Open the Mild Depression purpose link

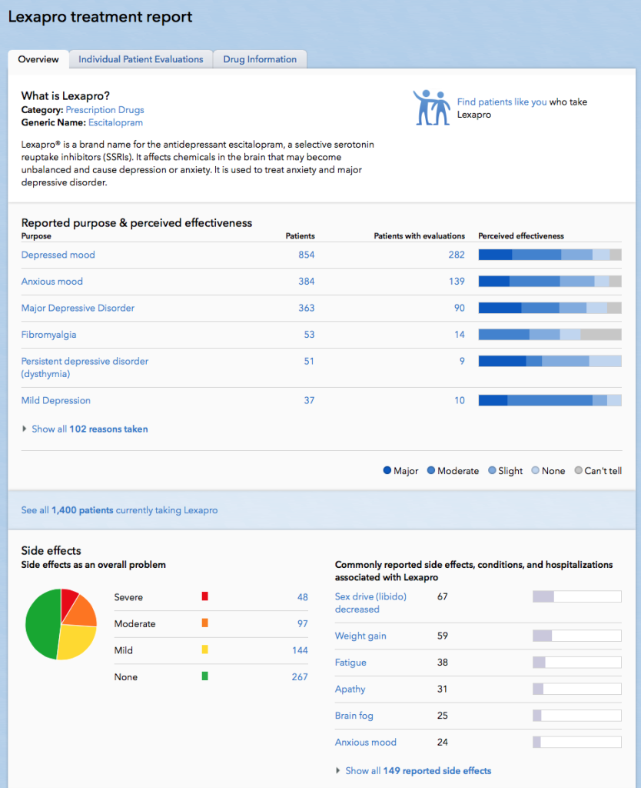pos(55,400)
